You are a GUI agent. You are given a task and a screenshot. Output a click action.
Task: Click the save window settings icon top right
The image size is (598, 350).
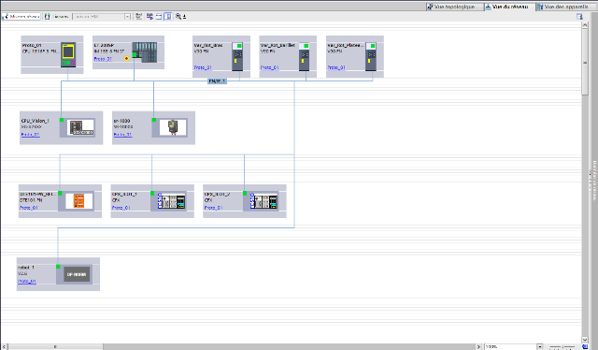tap(579, 17)
